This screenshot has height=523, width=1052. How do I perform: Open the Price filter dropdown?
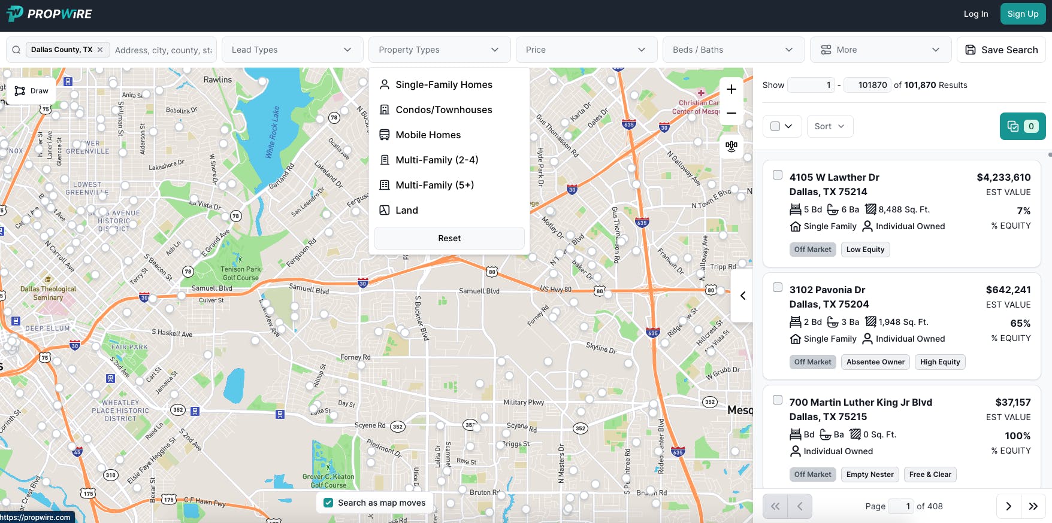coord(585,50)
